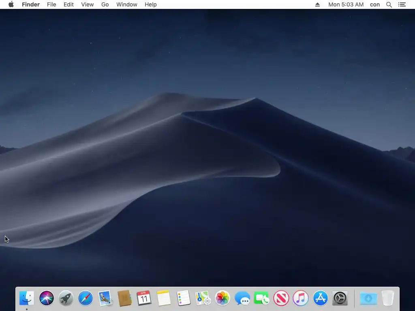Image resolution: width=415 pixels, height=311 pixels.
Task: Open the News app icon
Action: pos(281,298)
